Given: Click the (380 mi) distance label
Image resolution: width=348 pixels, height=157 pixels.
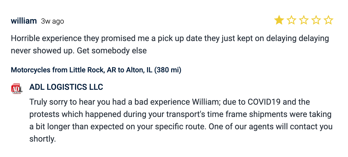Looking at the screenshot, I should point(168,70).
